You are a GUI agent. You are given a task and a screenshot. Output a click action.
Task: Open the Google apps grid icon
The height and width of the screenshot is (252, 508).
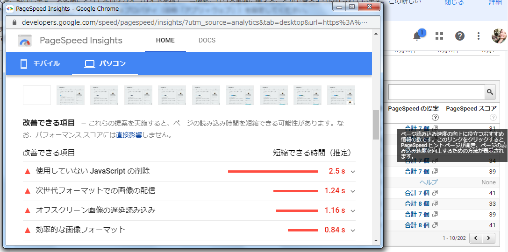point(439,36)
